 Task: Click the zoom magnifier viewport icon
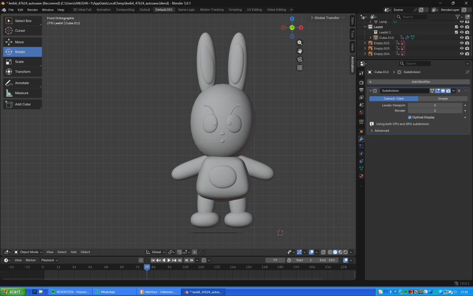tap(300, 43)
